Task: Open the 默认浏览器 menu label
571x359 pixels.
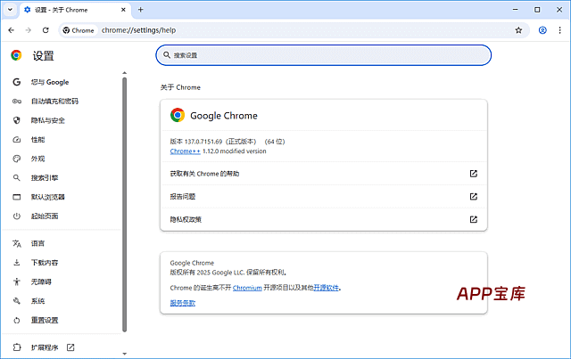Action: pyautogui.click(x=47, y=197)
